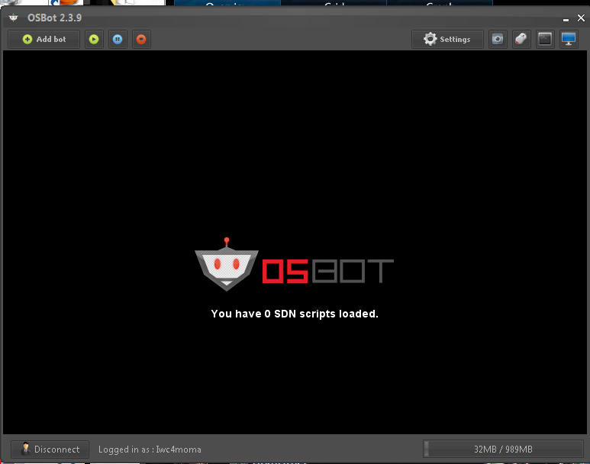Click the Add bot button
590x464 pixels.
pos(44,39)
